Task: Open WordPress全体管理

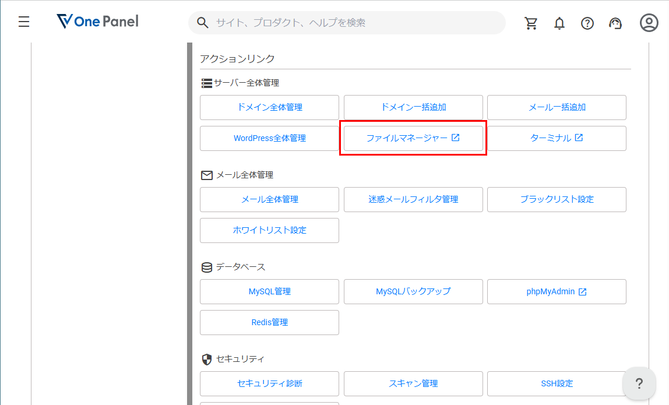Action: pos(269,138)
